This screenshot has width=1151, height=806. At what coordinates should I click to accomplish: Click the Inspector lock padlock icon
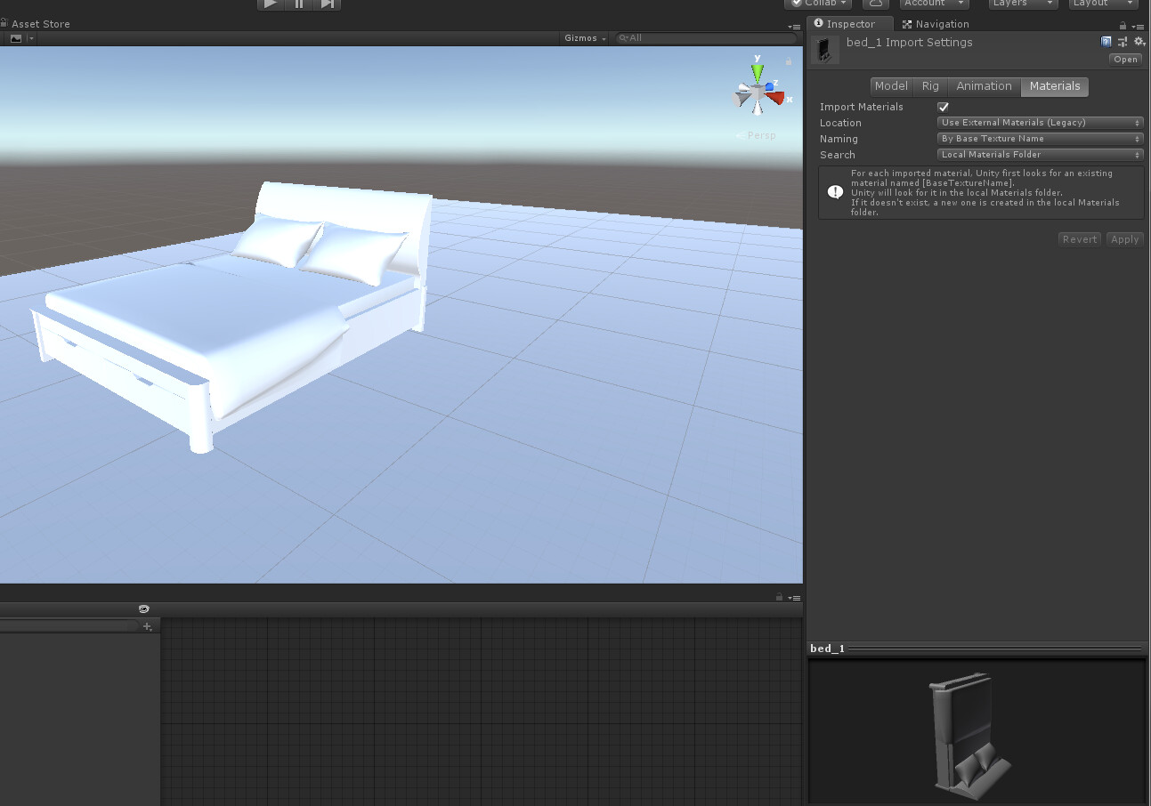pyautogui.click(x=1121, y=24)
